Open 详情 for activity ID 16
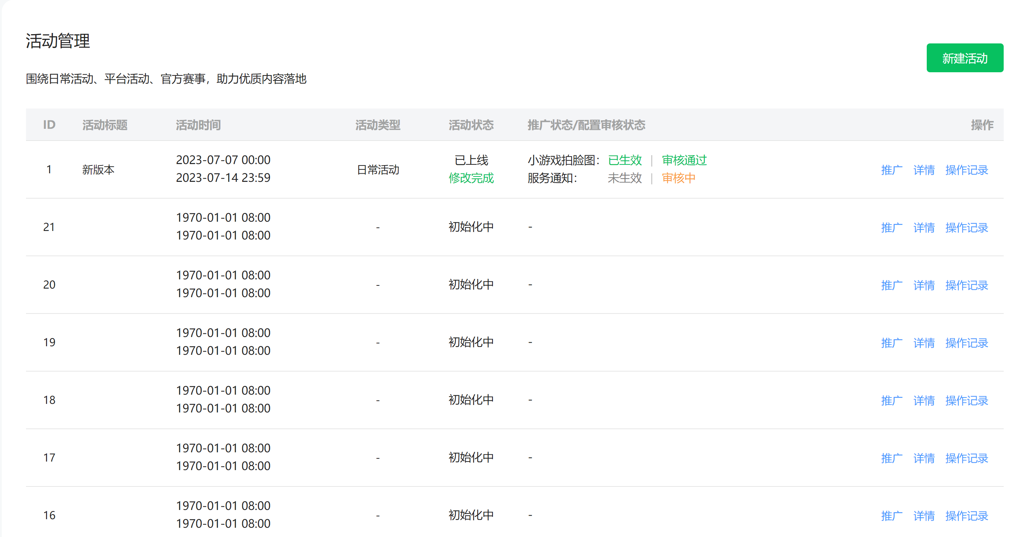 924,516
